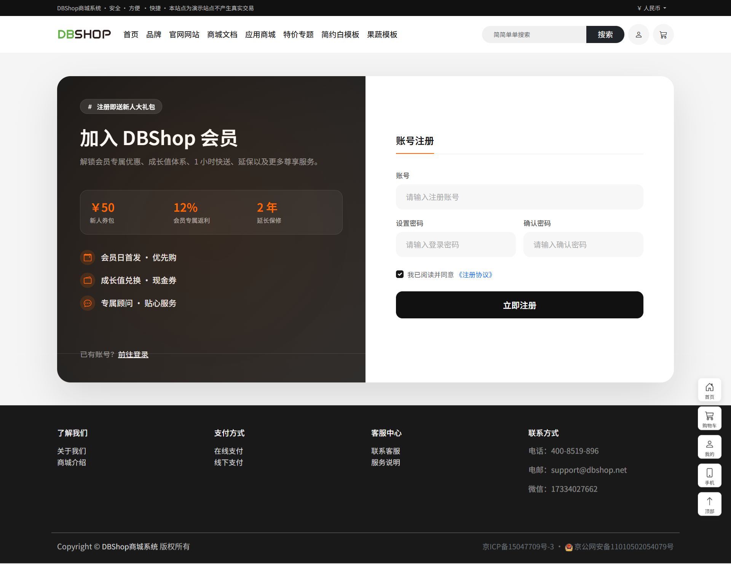Image resolution: width=731 pixels, height=564 pixels.
Task: Click the 搜索 search button
Action: pos(605,35)
